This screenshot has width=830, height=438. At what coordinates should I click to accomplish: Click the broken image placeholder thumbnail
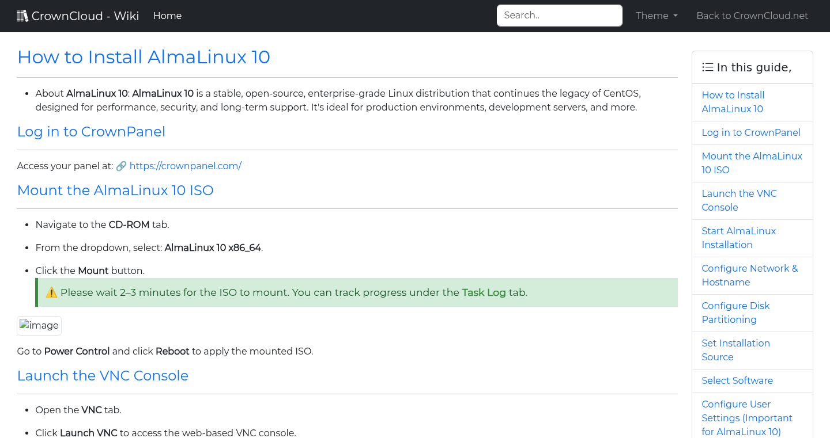pyautogui.click(x=39, y=325)
